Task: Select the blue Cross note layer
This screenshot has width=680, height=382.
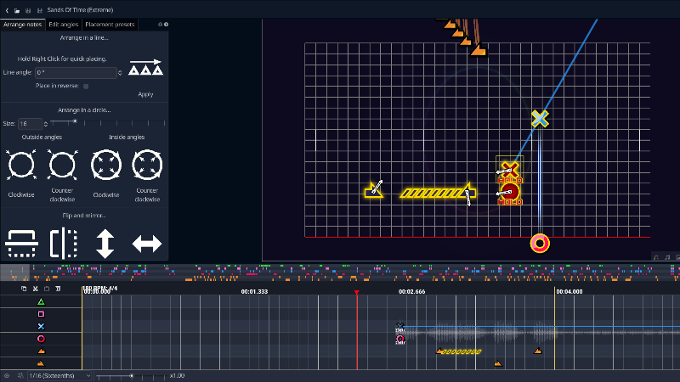Action: (41, 327)
